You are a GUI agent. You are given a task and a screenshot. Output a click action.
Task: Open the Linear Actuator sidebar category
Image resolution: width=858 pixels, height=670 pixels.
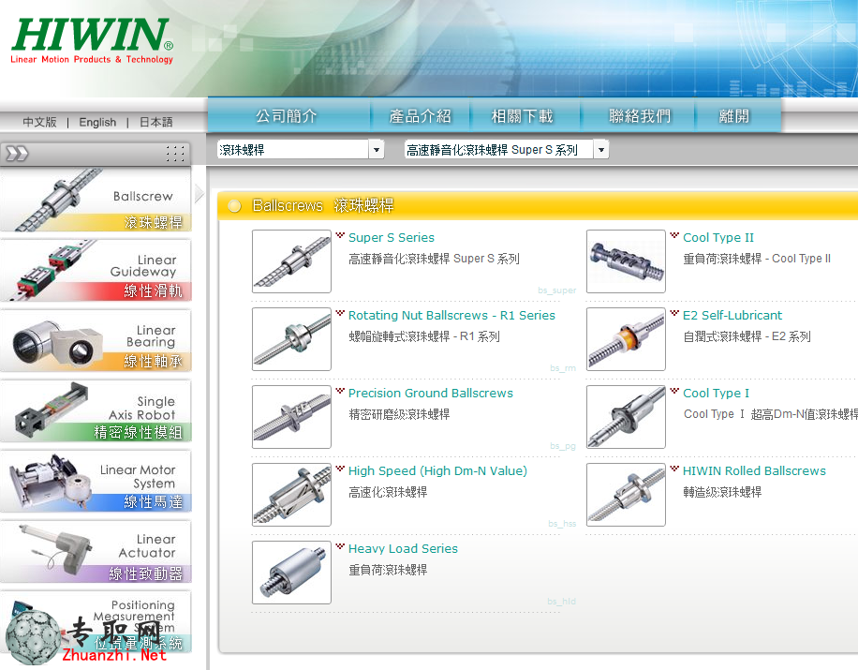[96, 552]
